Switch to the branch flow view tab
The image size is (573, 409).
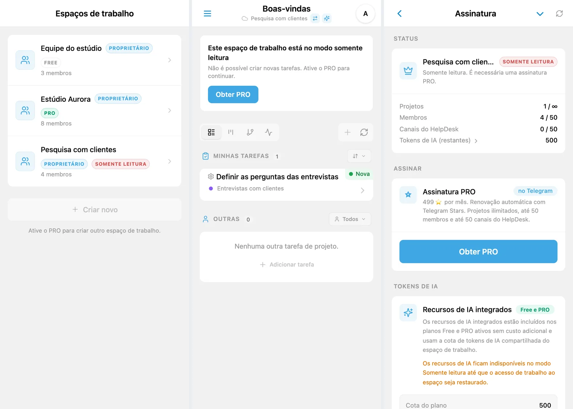point(250,132)
